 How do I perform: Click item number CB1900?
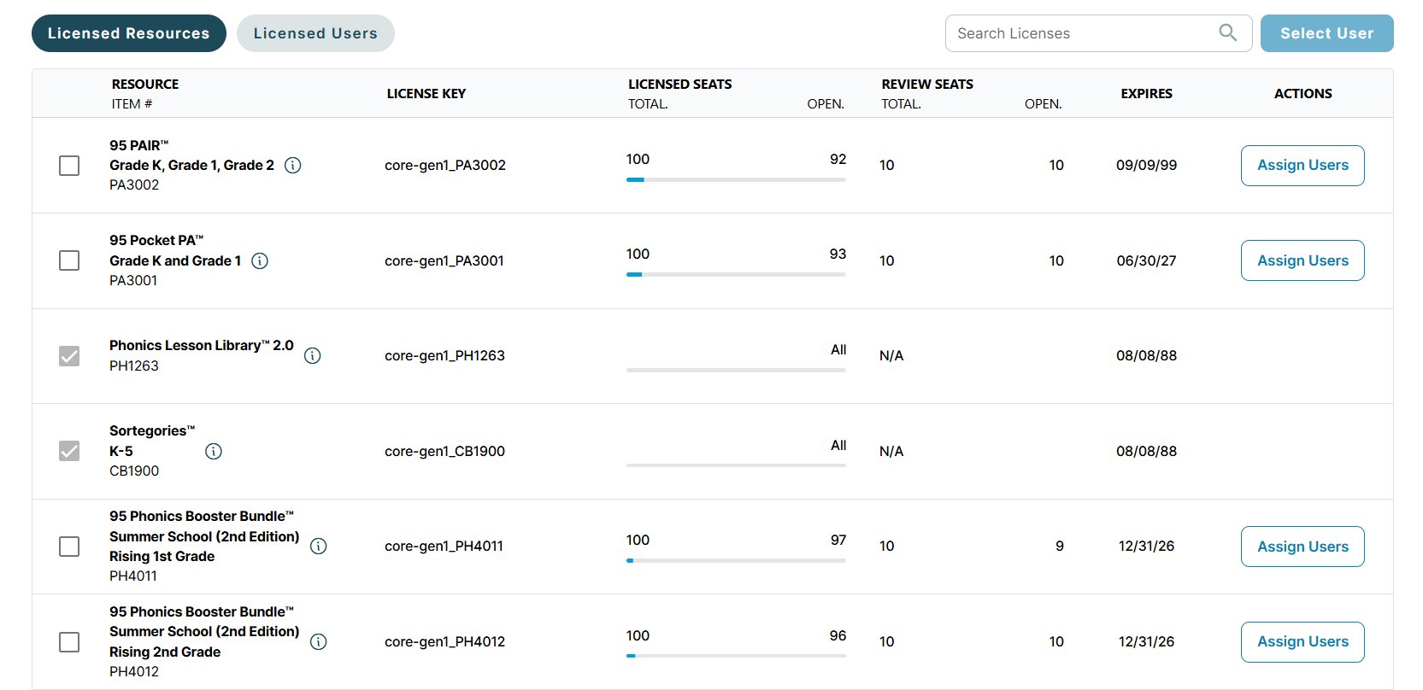[134, 471]
